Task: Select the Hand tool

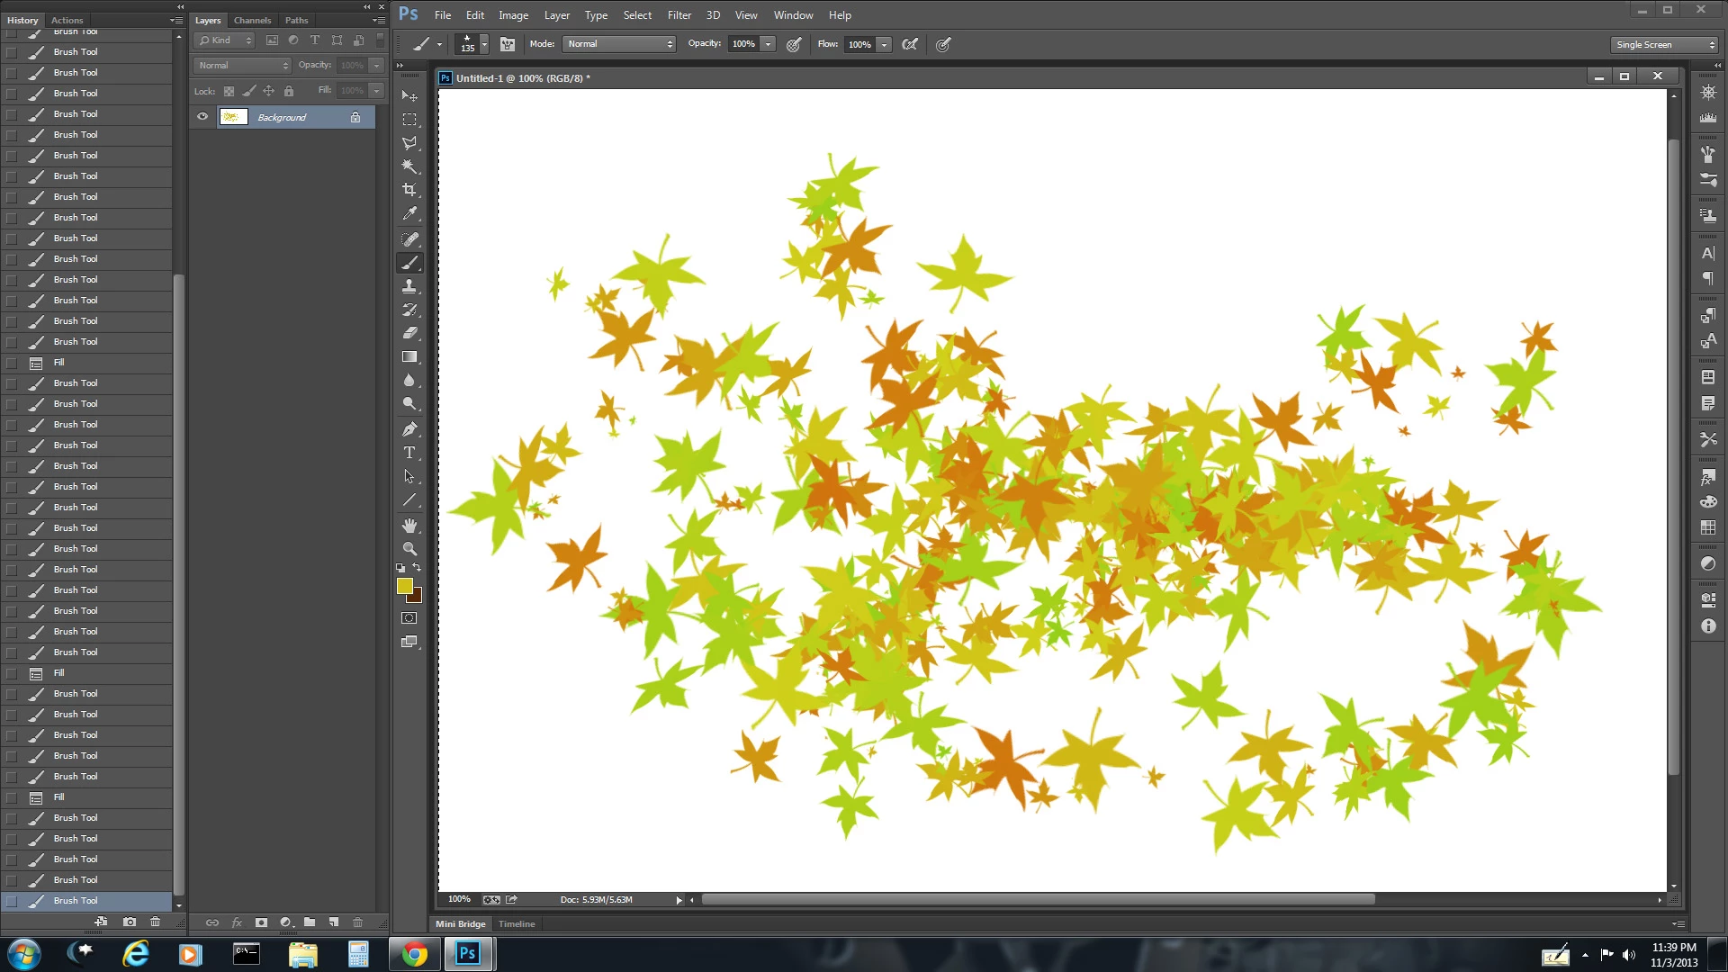Action: (409, 526)
